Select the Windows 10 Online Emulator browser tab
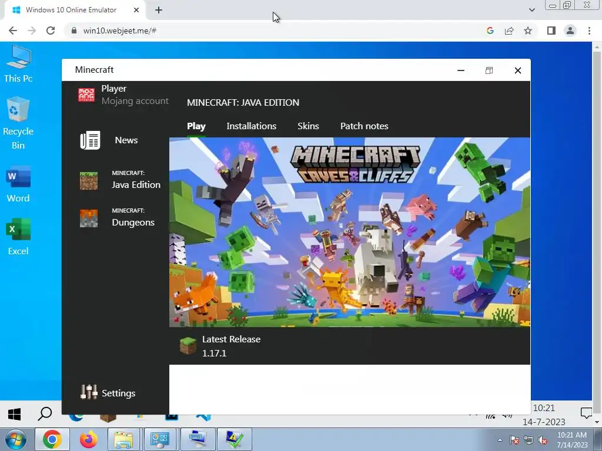602x451 pixels. tap(75, 10)
